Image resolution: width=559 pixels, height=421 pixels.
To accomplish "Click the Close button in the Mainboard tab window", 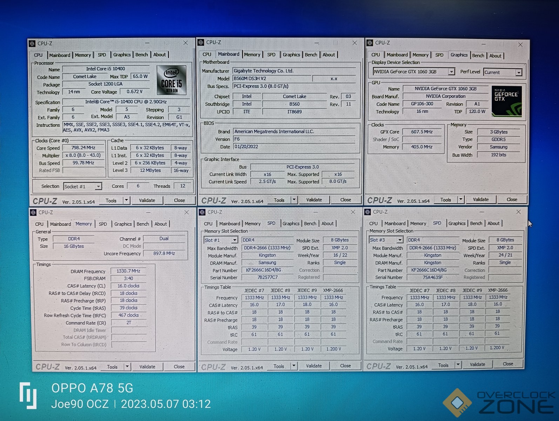I will point(345,200).
